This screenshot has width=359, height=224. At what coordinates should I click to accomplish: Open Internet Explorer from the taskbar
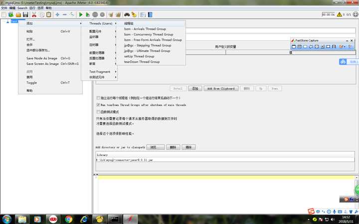tap(84, 219)
